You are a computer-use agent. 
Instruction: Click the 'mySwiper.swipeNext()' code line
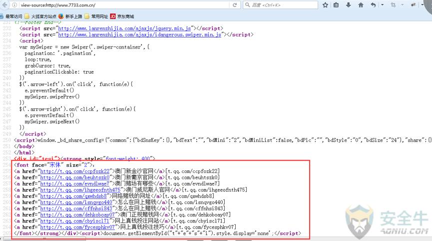[52, 121]
